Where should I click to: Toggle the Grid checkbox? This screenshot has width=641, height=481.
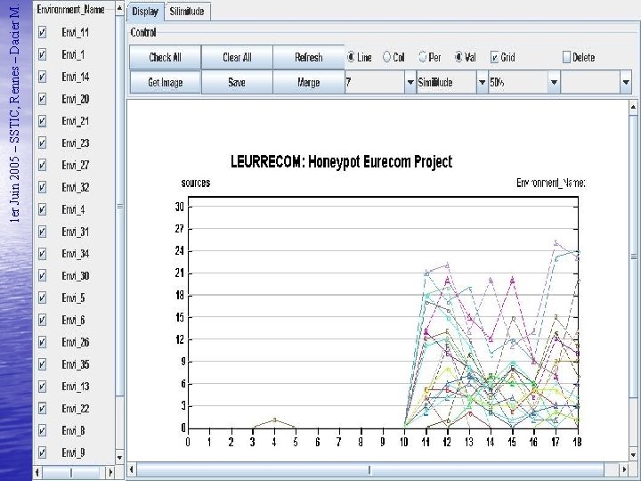click(x=495, y=57)
